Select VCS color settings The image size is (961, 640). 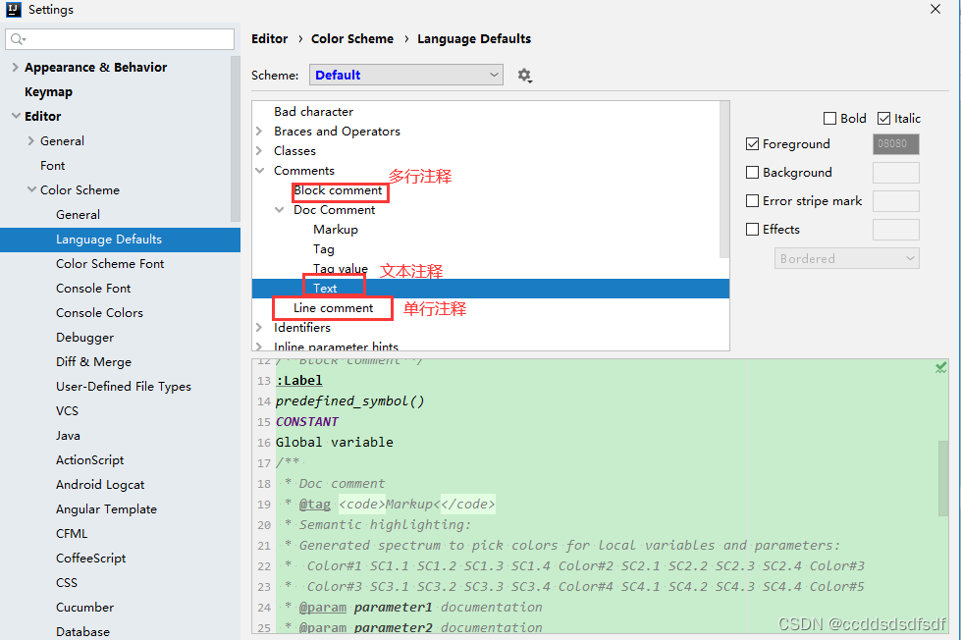tap(68, 410)
